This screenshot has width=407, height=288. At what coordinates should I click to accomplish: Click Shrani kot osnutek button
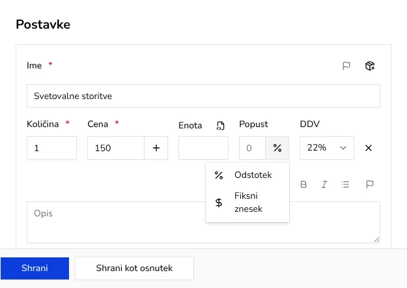click(134, 268)
